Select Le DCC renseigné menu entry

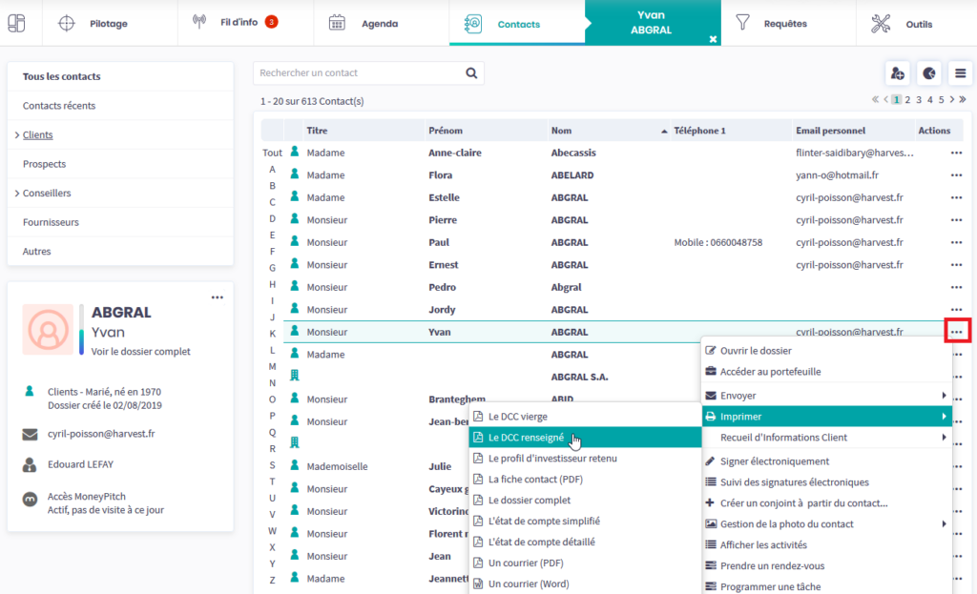pos(526,438)
